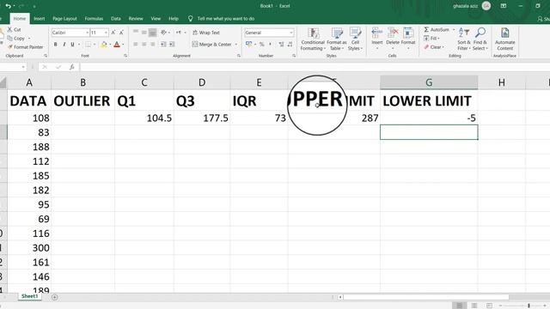
Task: Click the Undo arrow in title bar
Action: click(x=8, y=6)
